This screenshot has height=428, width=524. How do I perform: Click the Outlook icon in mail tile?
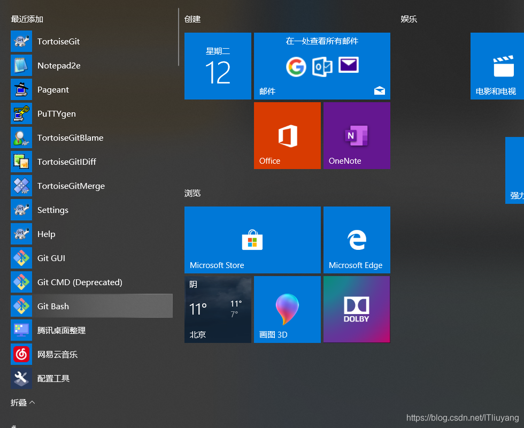[322, 67]
